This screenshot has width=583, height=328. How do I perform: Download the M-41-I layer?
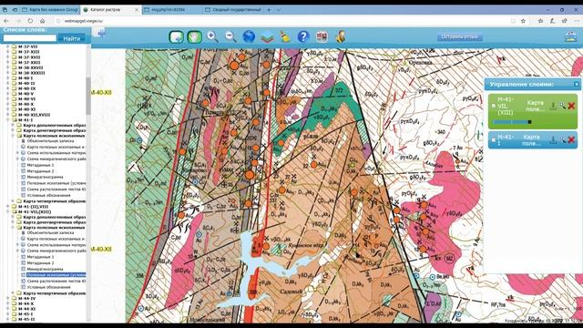[553, 139]
